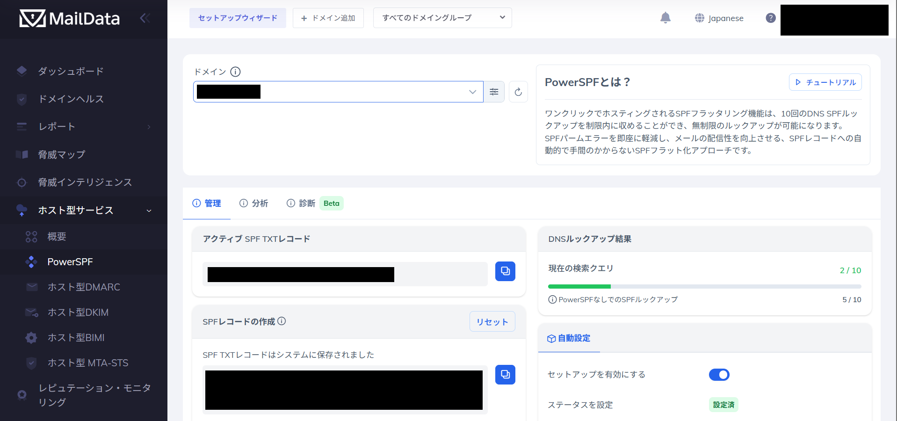Screen dimensions: 897x421
Task: Open すべてのドメイングループ dropdown
Action: [x=442, y=18]
